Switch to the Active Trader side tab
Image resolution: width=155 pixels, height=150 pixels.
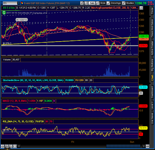coord(152,48)
